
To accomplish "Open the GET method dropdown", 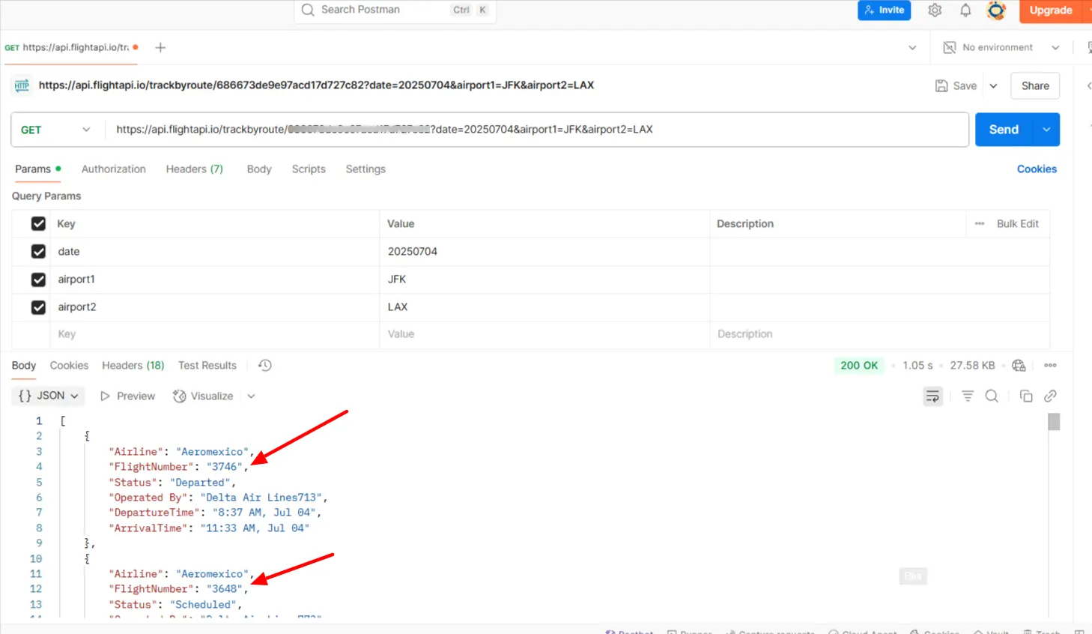I will click(x=55, y=130).
